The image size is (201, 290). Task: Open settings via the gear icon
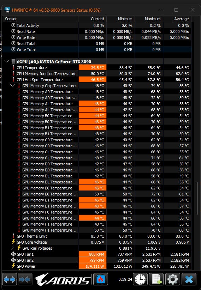pyautogui.click(x=172, y=279)
